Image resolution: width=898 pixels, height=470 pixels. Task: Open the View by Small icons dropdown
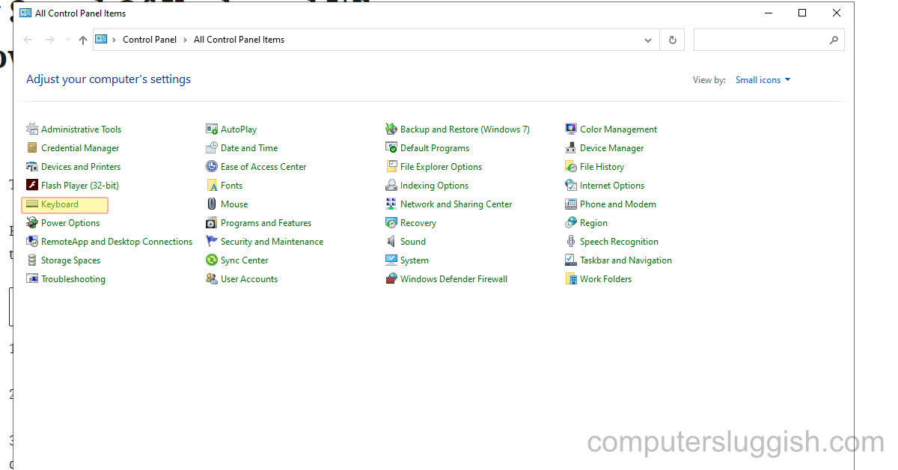[x=763, y=80]
